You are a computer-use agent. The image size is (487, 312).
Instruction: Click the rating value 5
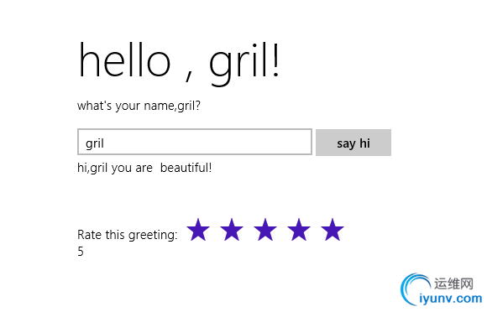click(x=81, y=252)
